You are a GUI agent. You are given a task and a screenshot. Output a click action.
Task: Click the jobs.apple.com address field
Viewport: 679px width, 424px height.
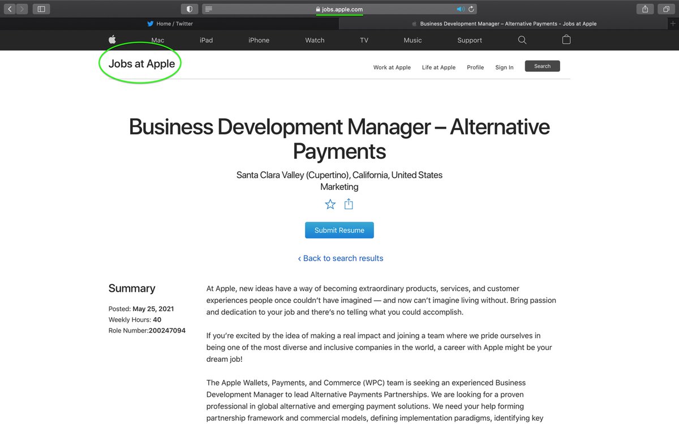point(339,9)
